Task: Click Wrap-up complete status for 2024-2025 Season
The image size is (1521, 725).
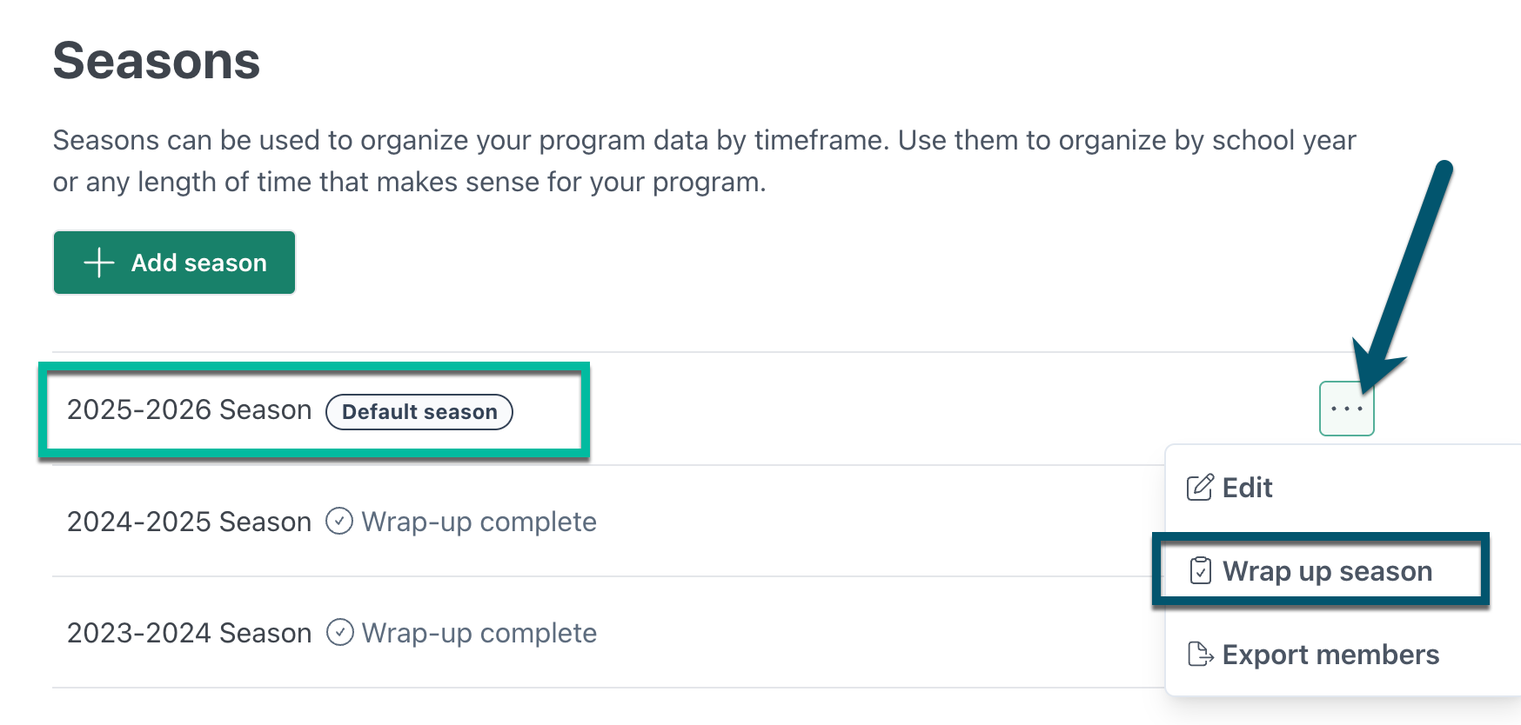Action: coord(479,522)
